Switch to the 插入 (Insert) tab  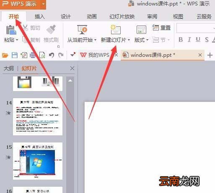coord(40,17)
